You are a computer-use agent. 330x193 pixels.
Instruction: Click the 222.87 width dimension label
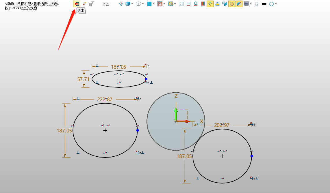pos(105,99)
